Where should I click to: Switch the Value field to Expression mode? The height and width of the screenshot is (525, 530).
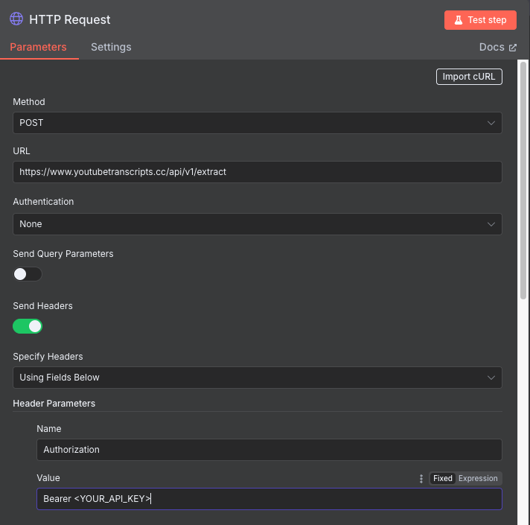tap(478, 478)
